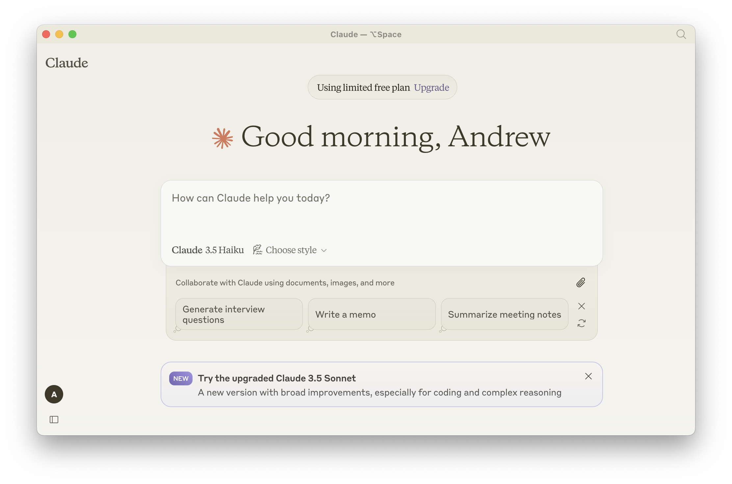Open search with the magnifying glass icon
This screenshot has width=732, height=484.
(x=681, y=34)
